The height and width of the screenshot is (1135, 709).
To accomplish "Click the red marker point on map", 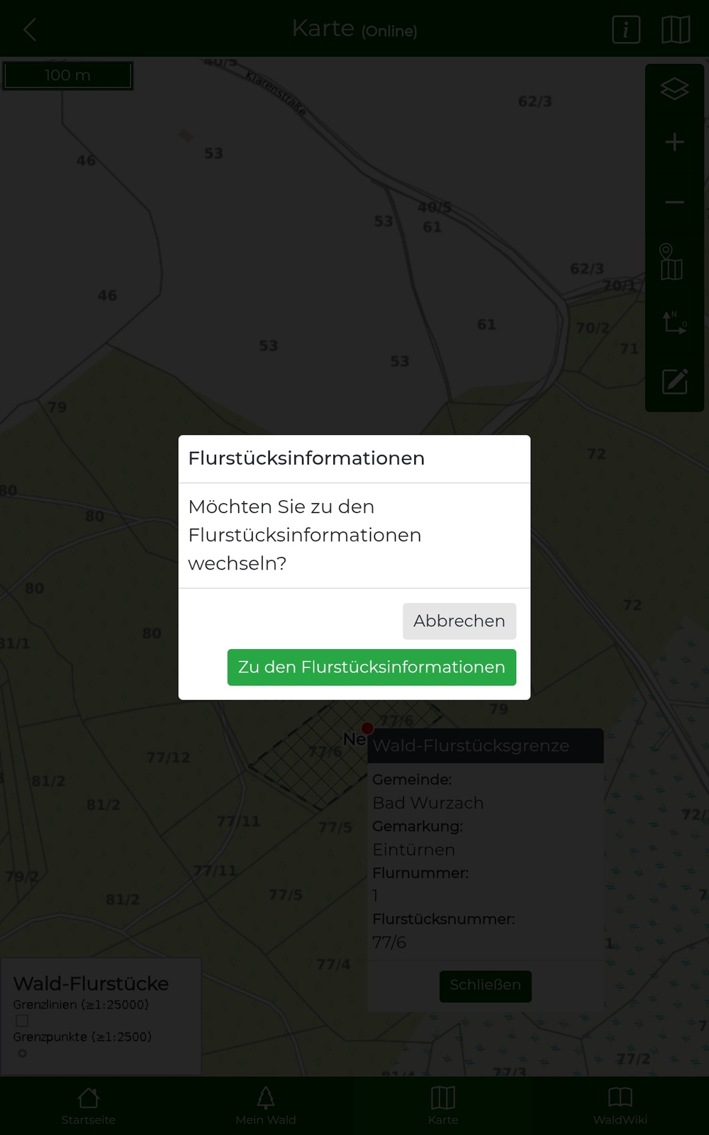I will pos(367,728).
